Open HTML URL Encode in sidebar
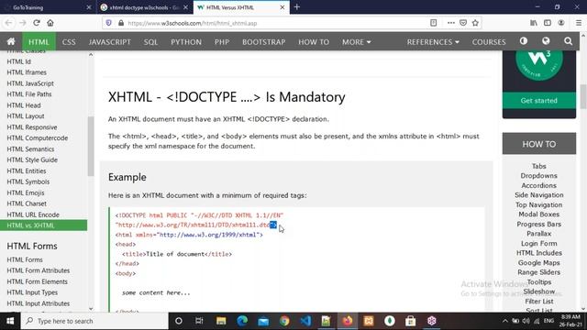The width and height of the screenshot is (587, 330). pyautogui.click(x=33, y=214)
